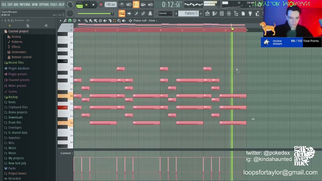Open the project files page icon
This screenshot has height=181, width=322.
[243, 14]
